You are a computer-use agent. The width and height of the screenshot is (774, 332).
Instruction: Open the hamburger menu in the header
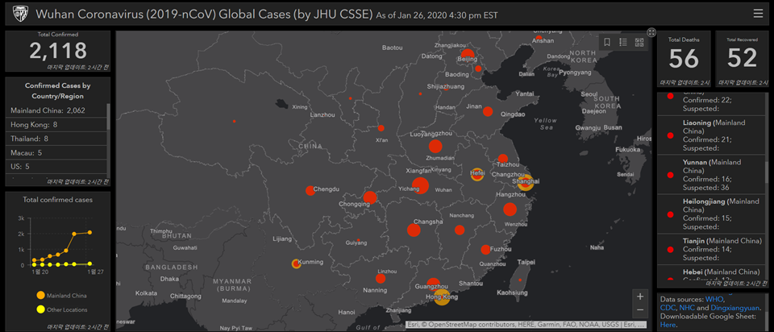coord(758,14)
